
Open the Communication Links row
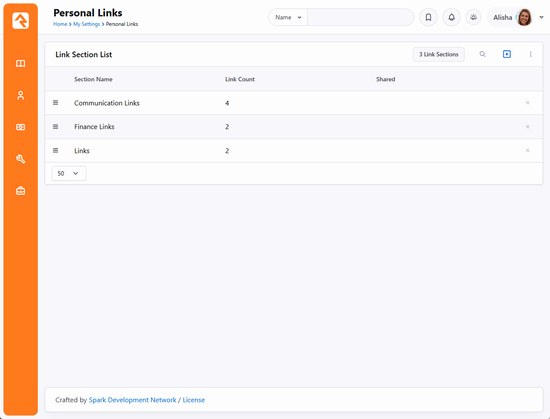coord(107,103)
